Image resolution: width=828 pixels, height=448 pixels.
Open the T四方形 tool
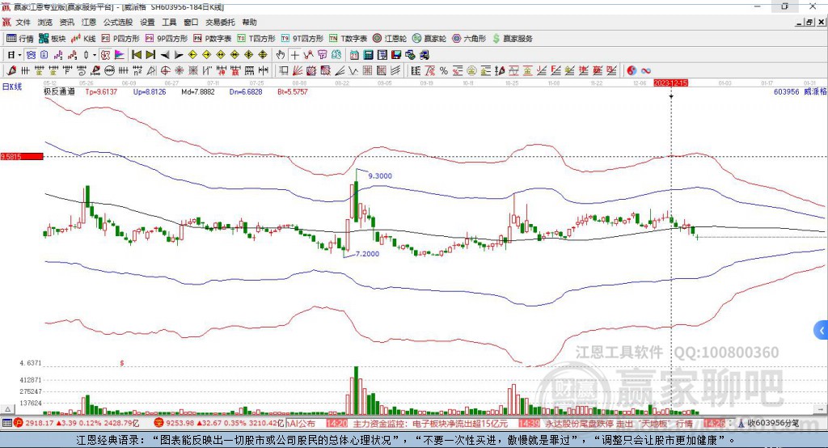coord(256,39)
